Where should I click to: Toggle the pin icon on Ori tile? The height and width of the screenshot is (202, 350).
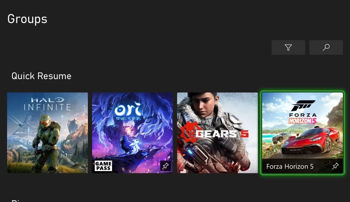(166, 166)
